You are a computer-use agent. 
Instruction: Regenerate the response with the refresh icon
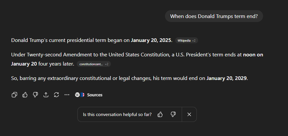click(x=56, y=95)
